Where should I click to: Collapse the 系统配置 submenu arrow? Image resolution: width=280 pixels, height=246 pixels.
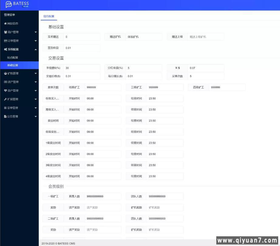point(35,49)
